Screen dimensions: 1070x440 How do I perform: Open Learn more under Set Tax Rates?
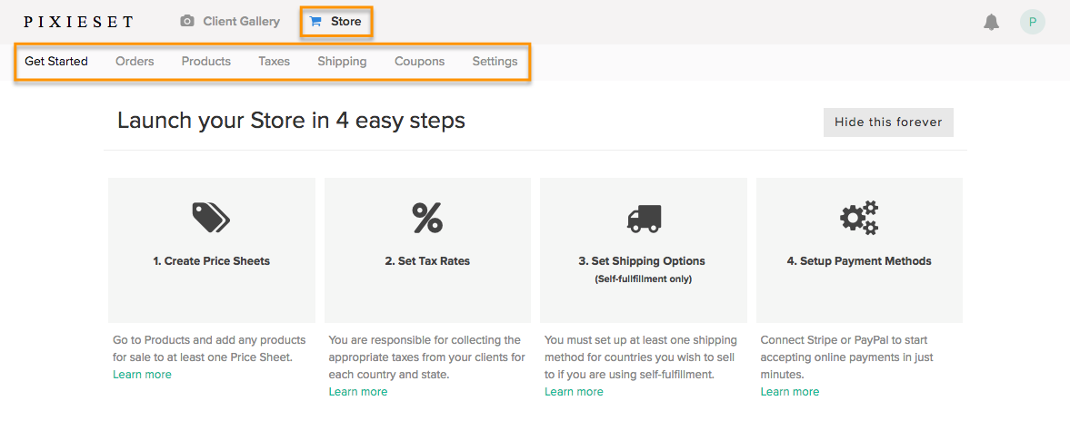click(x=357, y=392)
